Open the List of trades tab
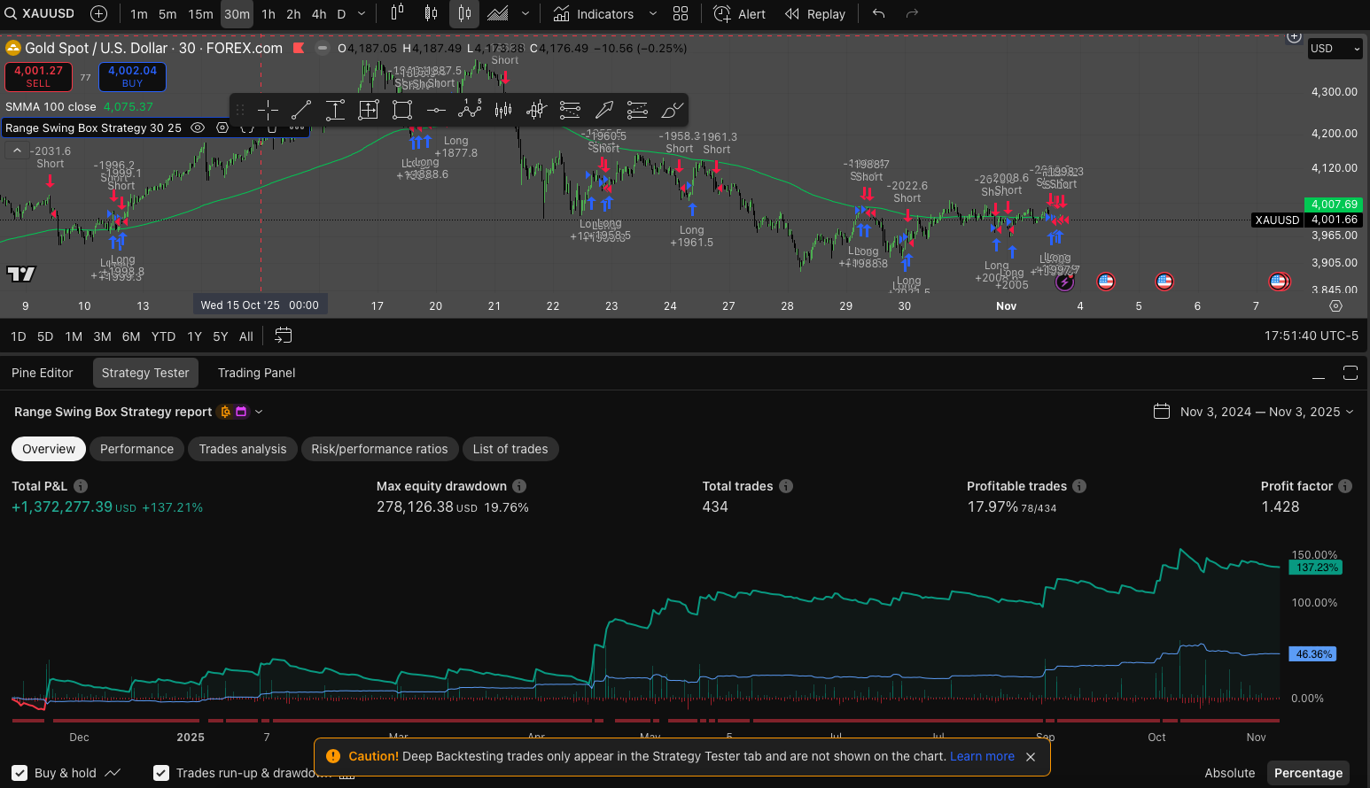1370x788 pixels. 510,449
